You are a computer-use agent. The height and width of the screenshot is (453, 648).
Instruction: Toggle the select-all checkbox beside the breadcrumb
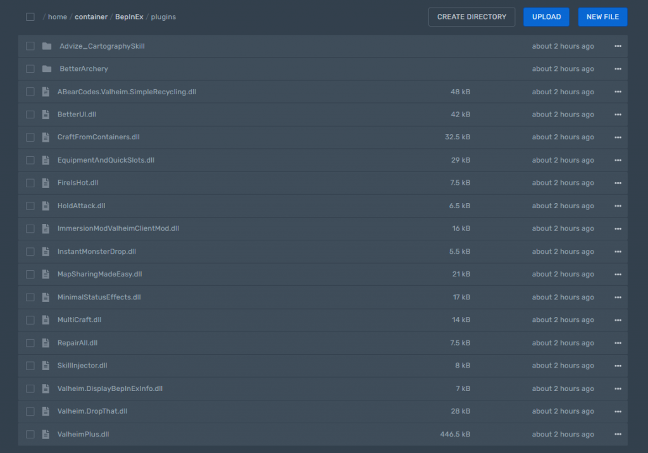click(30, 17)
